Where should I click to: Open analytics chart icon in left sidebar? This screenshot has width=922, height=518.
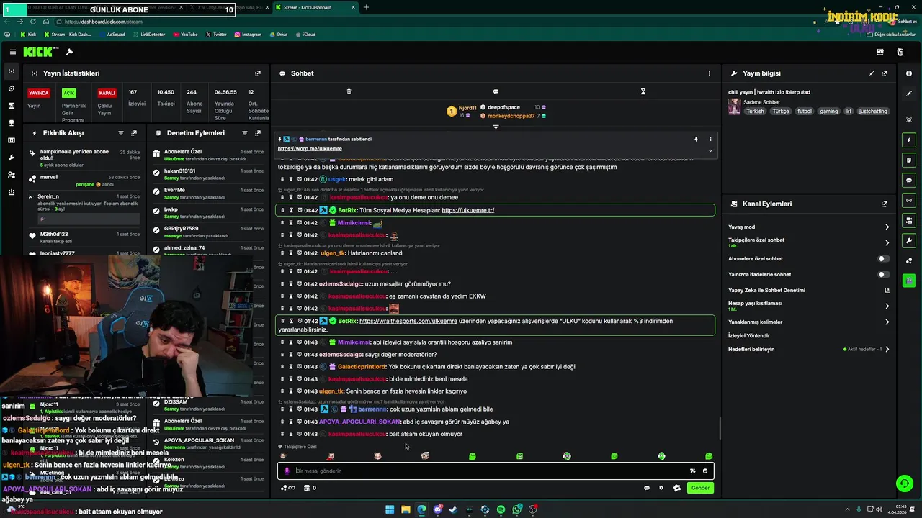(11, 106)
